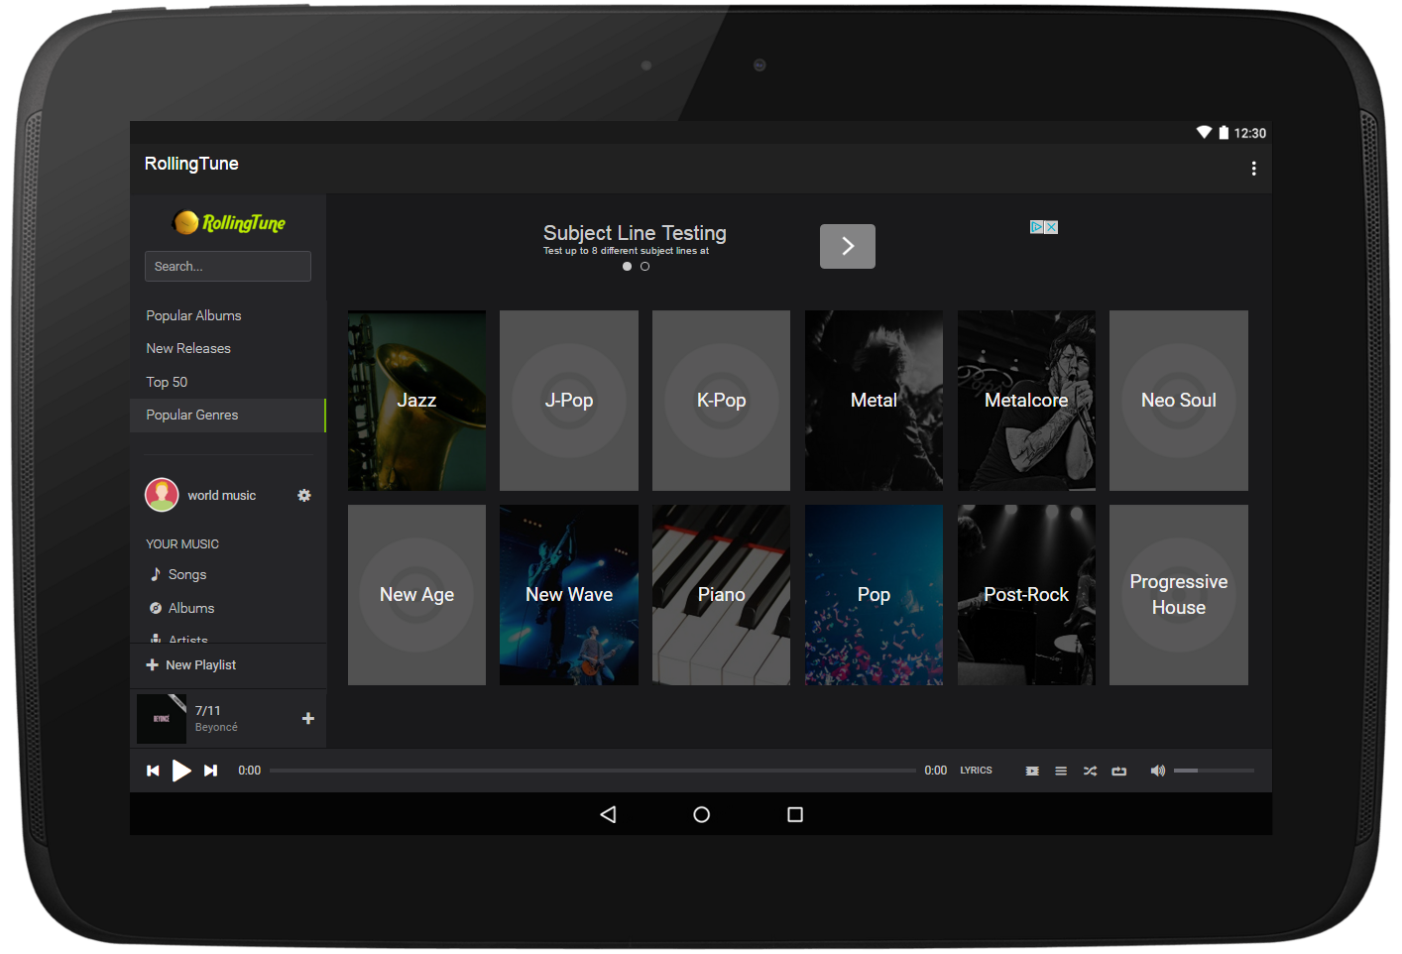Add 7/11 by Beyoncé with plus icon
The height and width of the screenshot is (954, 1402).
coord(308,718)
